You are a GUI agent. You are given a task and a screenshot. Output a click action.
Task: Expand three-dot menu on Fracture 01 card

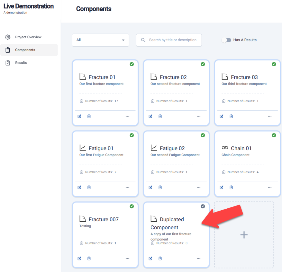click(127, 116)
